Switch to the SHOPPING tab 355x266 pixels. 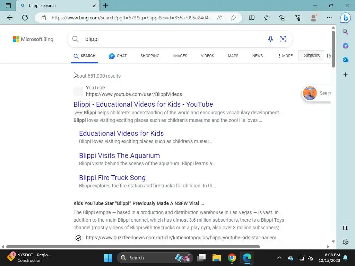click(x=150, y=56)
